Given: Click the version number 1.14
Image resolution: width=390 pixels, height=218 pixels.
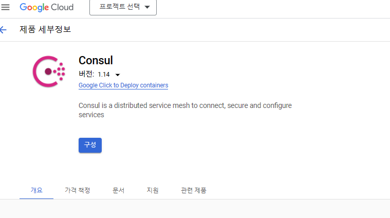Looking at the screenshot, I should [104, 75].
